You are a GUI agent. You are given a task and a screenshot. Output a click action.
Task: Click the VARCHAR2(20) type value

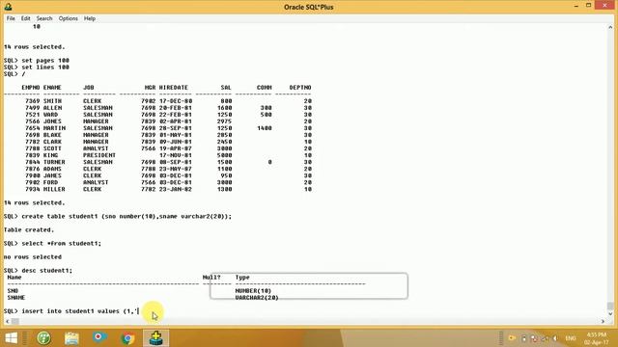coord(257,298)
